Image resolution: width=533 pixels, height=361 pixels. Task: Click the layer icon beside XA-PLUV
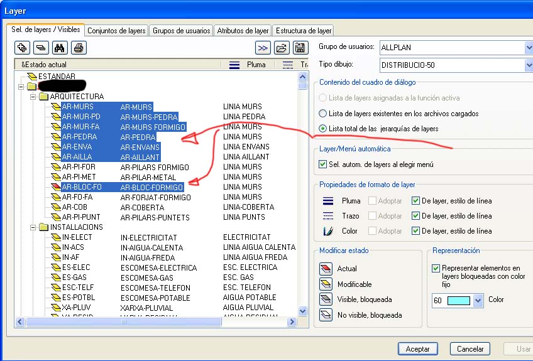tap(56, 308)
